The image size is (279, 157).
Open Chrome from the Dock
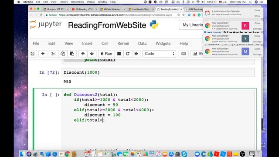point(68,154)
